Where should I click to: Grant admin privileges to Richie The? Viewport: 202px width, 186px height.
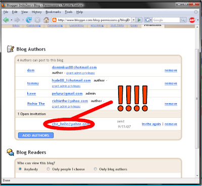coord(66,107)
